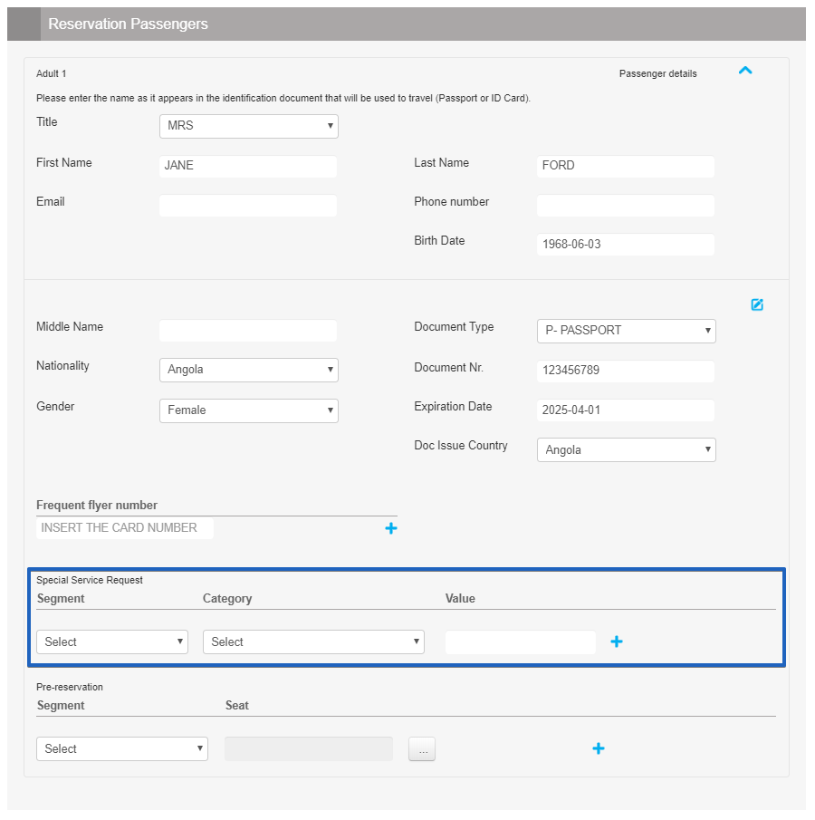Click the frequent flyer card number field
The image size is (815, 820).
[126, 528]
